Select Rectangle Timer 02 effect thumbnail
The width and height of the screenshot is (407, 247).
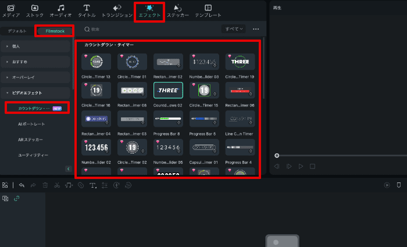pyautogui.click(x=168, y=62)
